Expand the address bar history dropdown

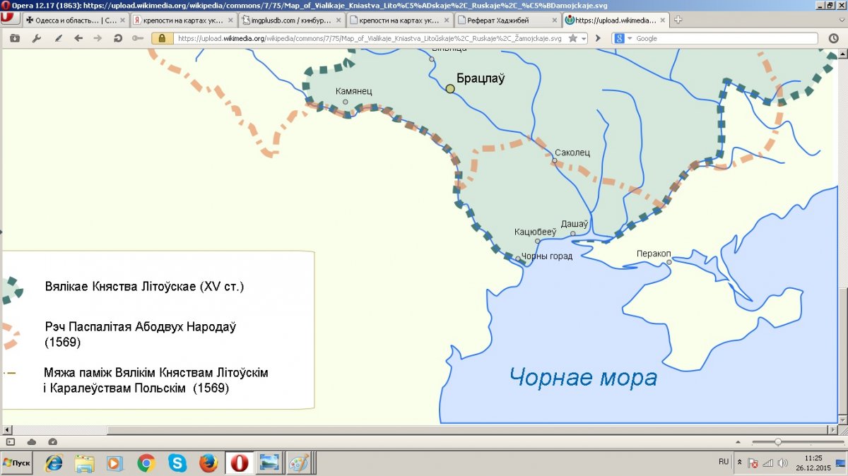point(584,38)
